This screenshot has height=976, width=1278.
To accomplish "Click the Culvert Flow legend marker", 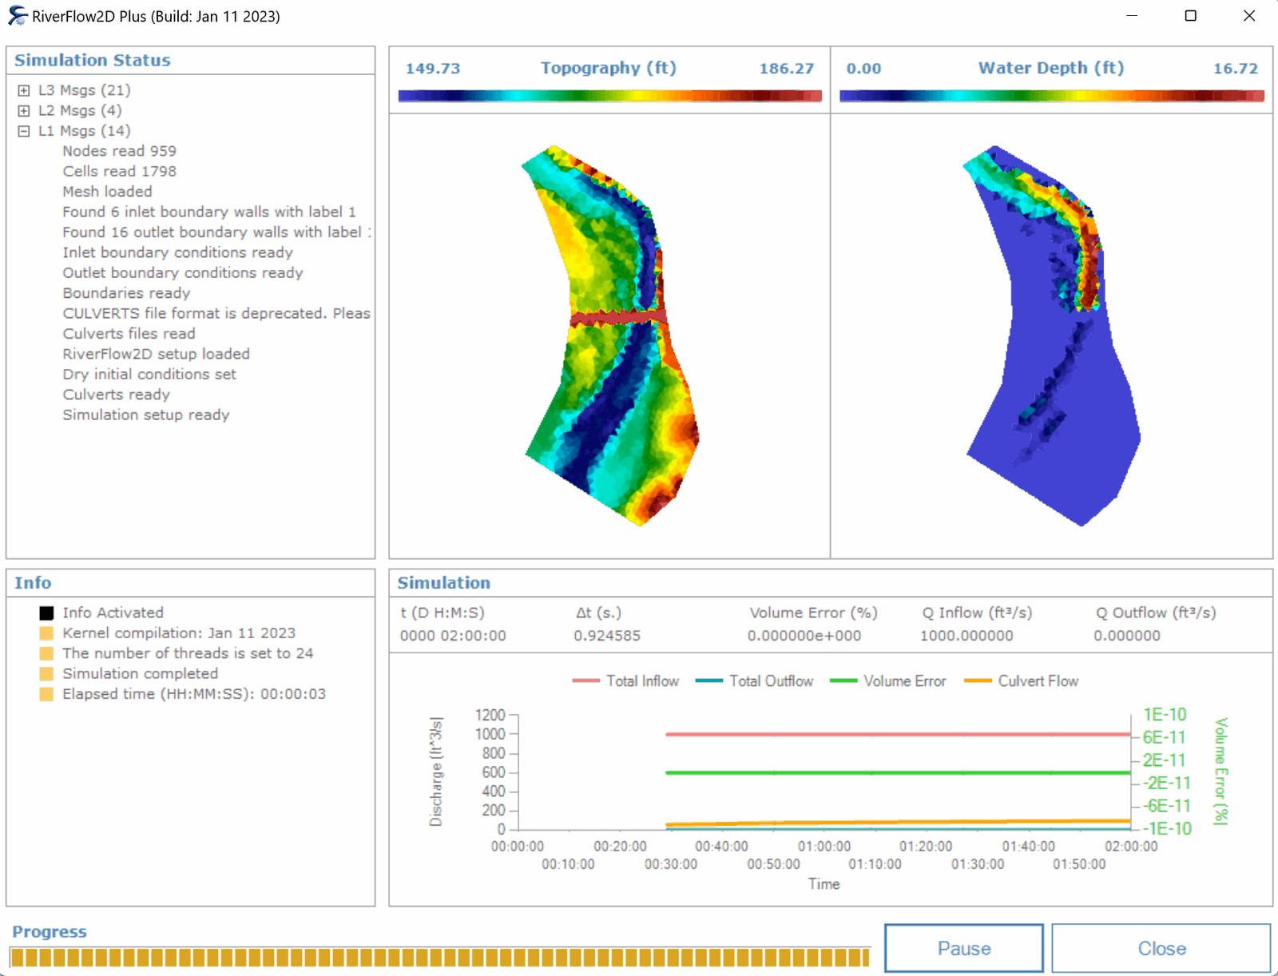I will [x=978, y=681].
